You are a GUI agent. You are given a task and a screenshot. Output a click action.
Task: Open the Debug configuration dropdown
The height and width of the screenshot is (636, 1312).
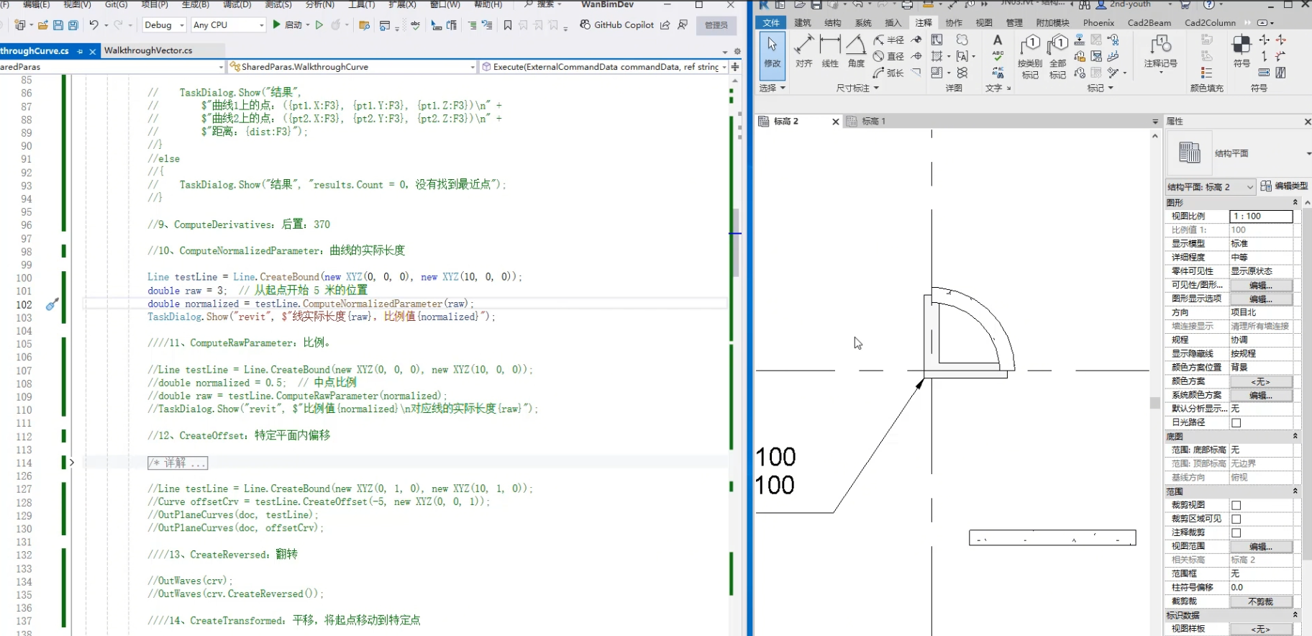[x=164, y=25]
